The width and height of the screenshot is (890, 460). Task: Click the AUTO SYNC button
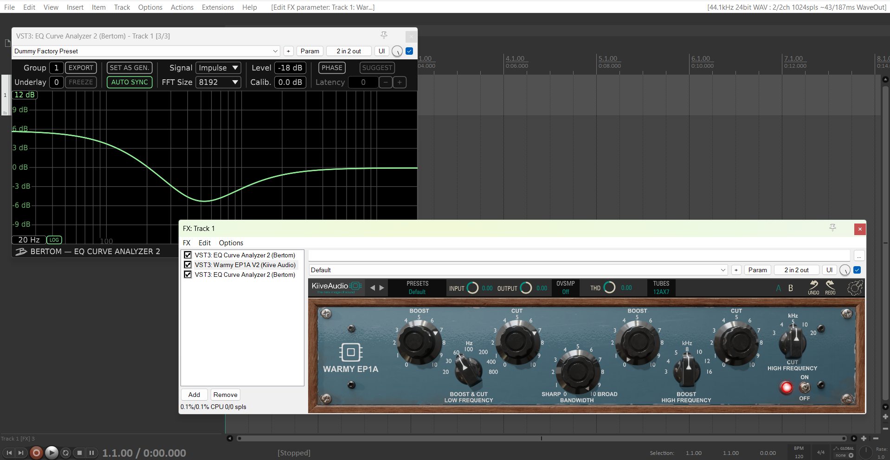click(x=129, y=82)
